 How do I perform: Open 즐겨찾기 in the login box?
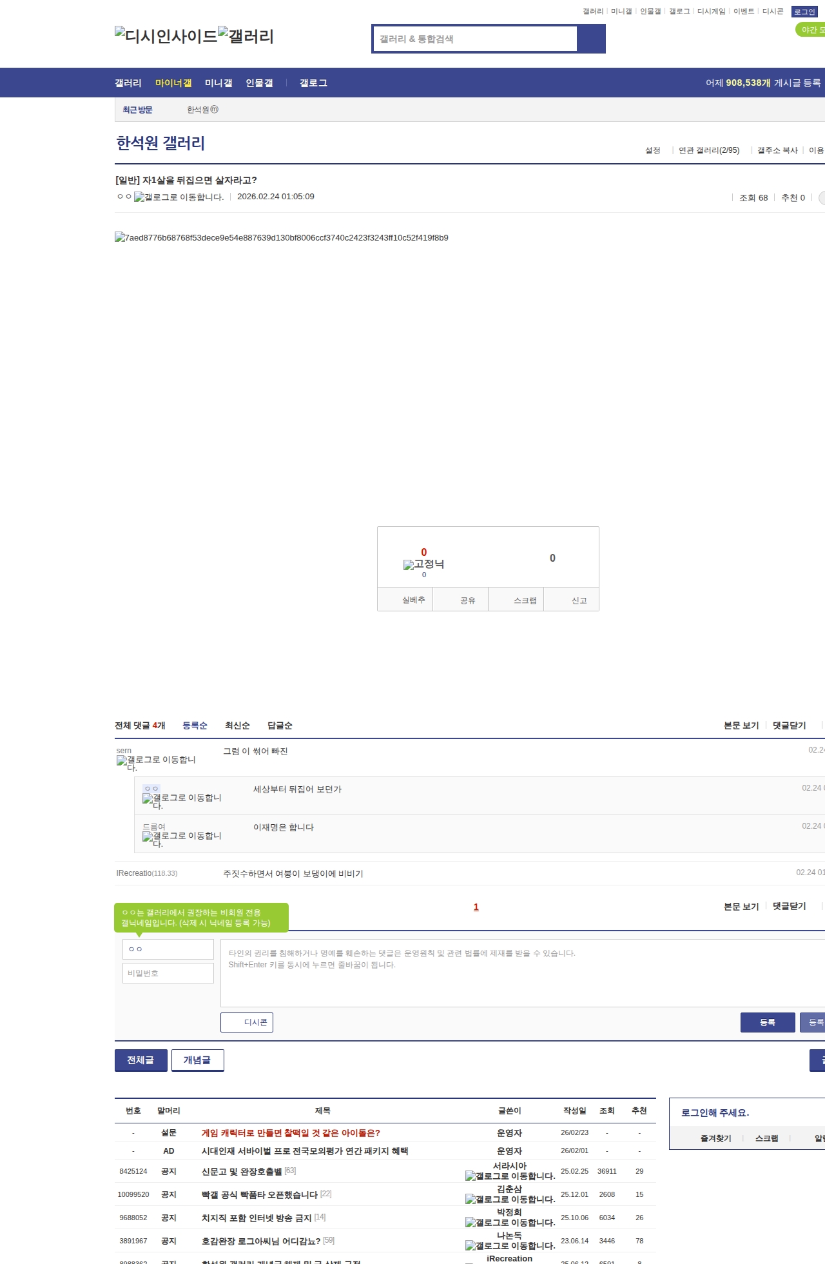click(x=716, y=1138)
